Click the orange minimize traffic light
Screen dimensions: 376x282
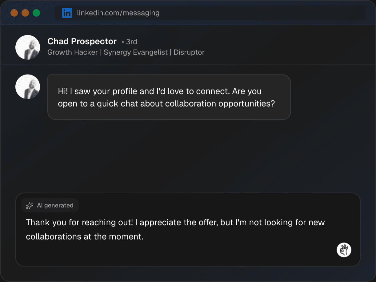pos(25,13)
